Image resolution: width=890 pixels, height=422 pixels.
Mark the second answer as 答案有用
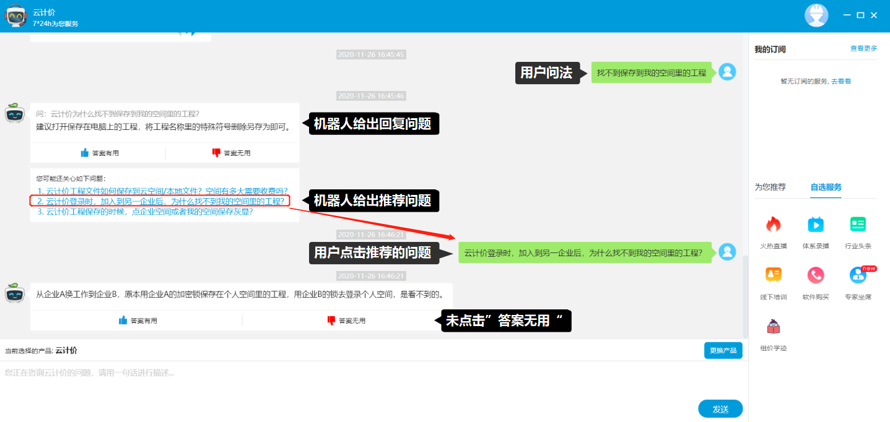point(137,321)
